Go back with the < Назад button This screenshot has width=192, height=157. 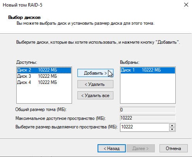(x=111, y=148)
